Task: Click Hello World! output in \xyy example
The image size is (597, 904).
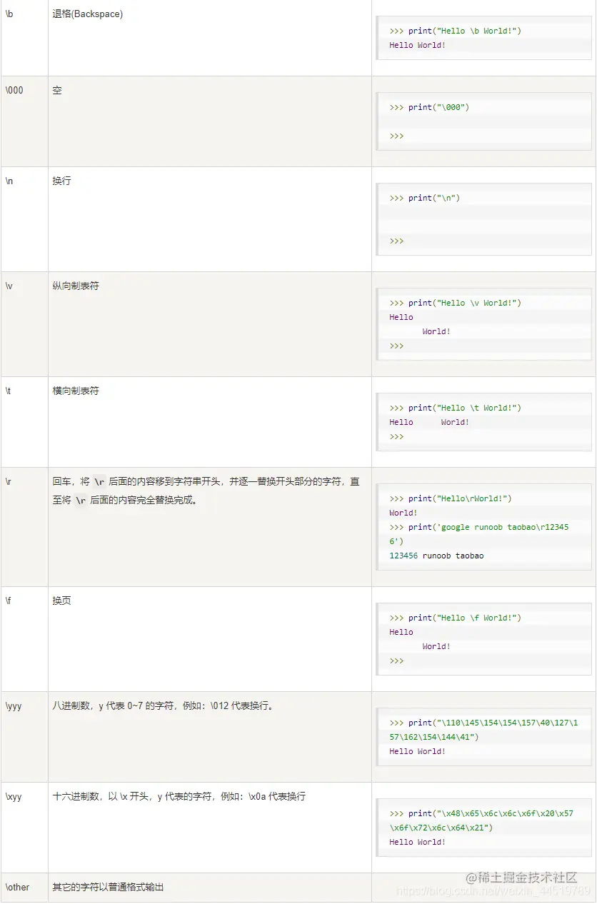Action: pos(418,842)
